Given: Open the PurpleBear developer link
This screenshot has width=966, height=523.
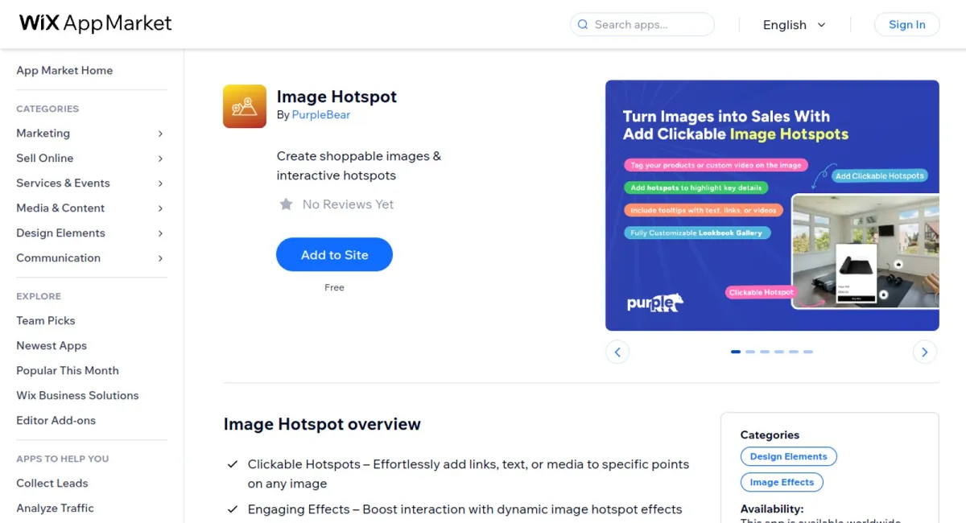Looking at the screenshot, I should pos(321,115).
